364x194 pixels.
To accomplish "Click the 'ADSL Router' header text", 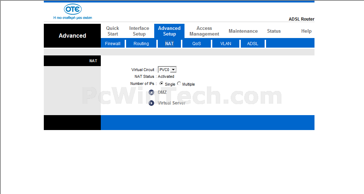I will point(302,19).
